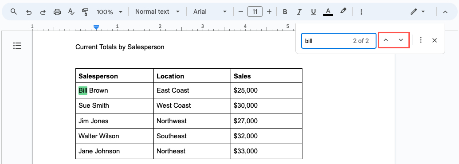The height and width of the screenshot is (164, 459).
Task: Go to next search result
Action: tap(401, 40)
